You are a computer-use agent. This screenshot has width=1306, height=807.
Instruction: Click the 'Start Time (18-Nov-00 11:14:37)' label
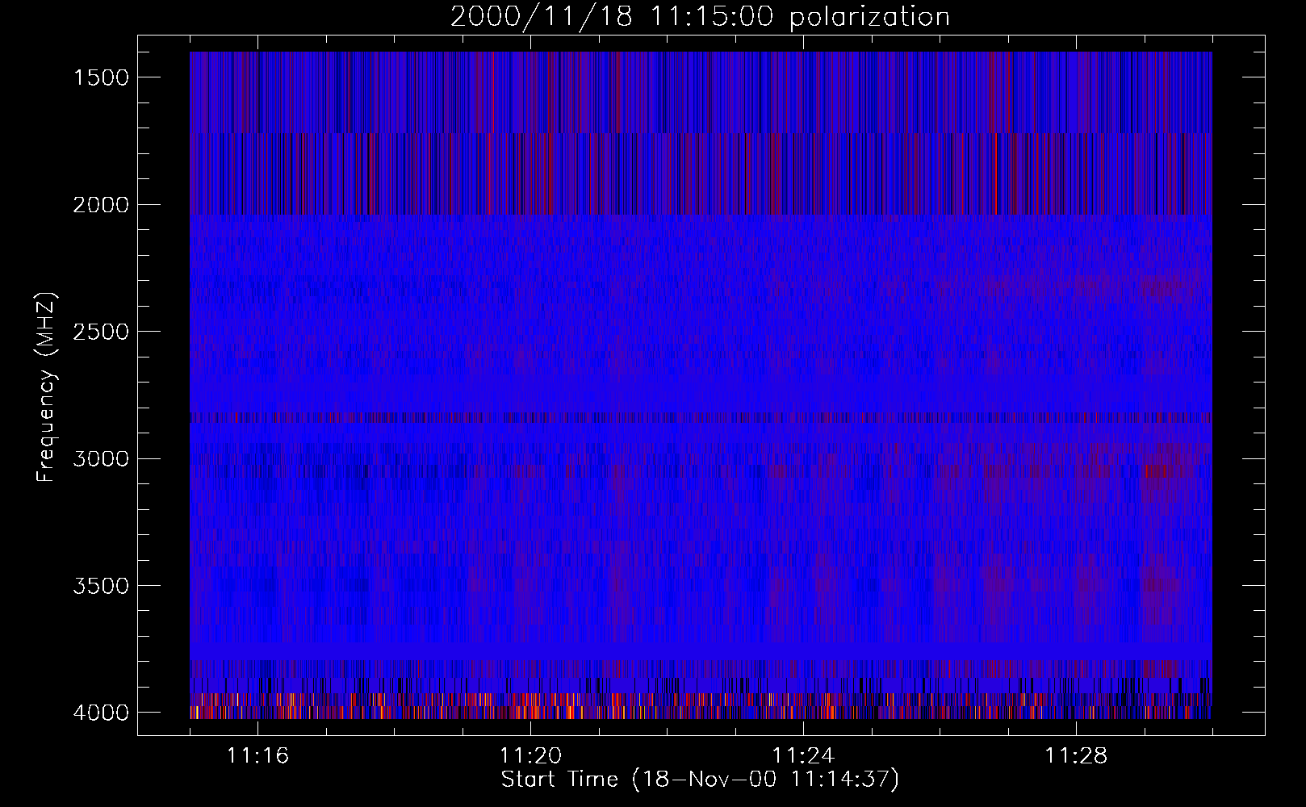click(x=700, y=780)
